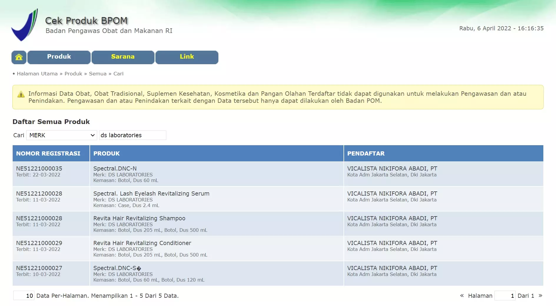
Task: Open registration NE51221000035
Action: coord(39,168)
